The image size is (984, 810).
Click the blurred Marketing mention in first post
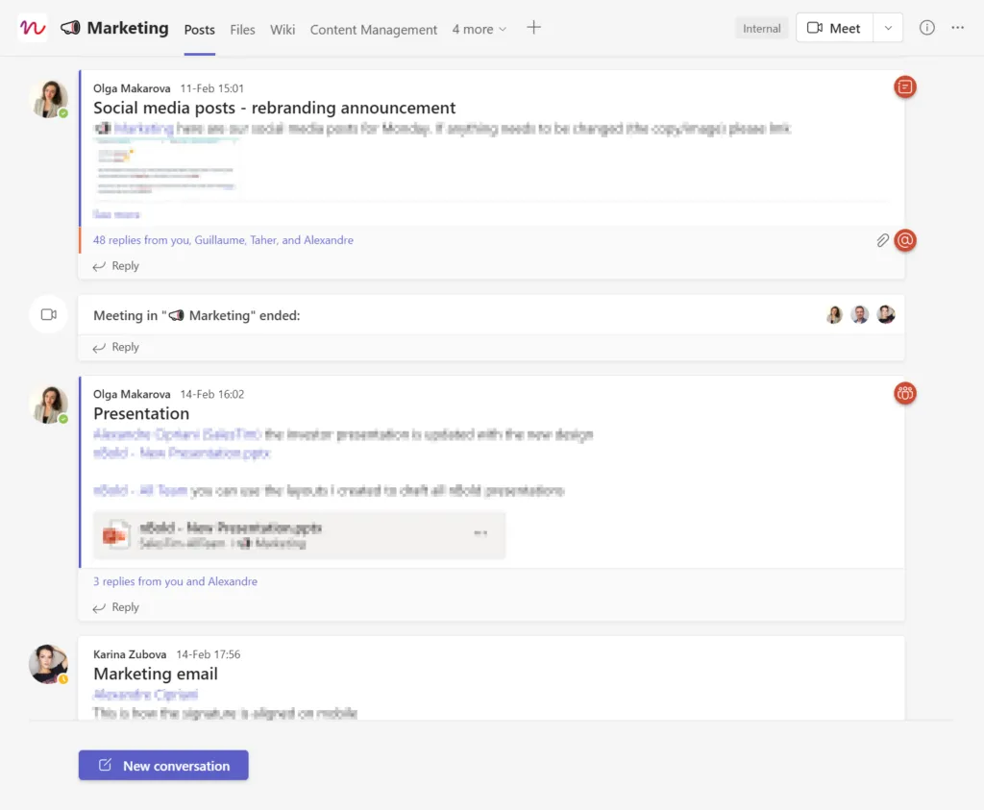coord(144,129)
